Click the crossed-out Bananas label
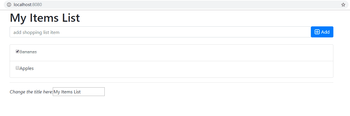This screenshot has height=116, width=350. 28,52
